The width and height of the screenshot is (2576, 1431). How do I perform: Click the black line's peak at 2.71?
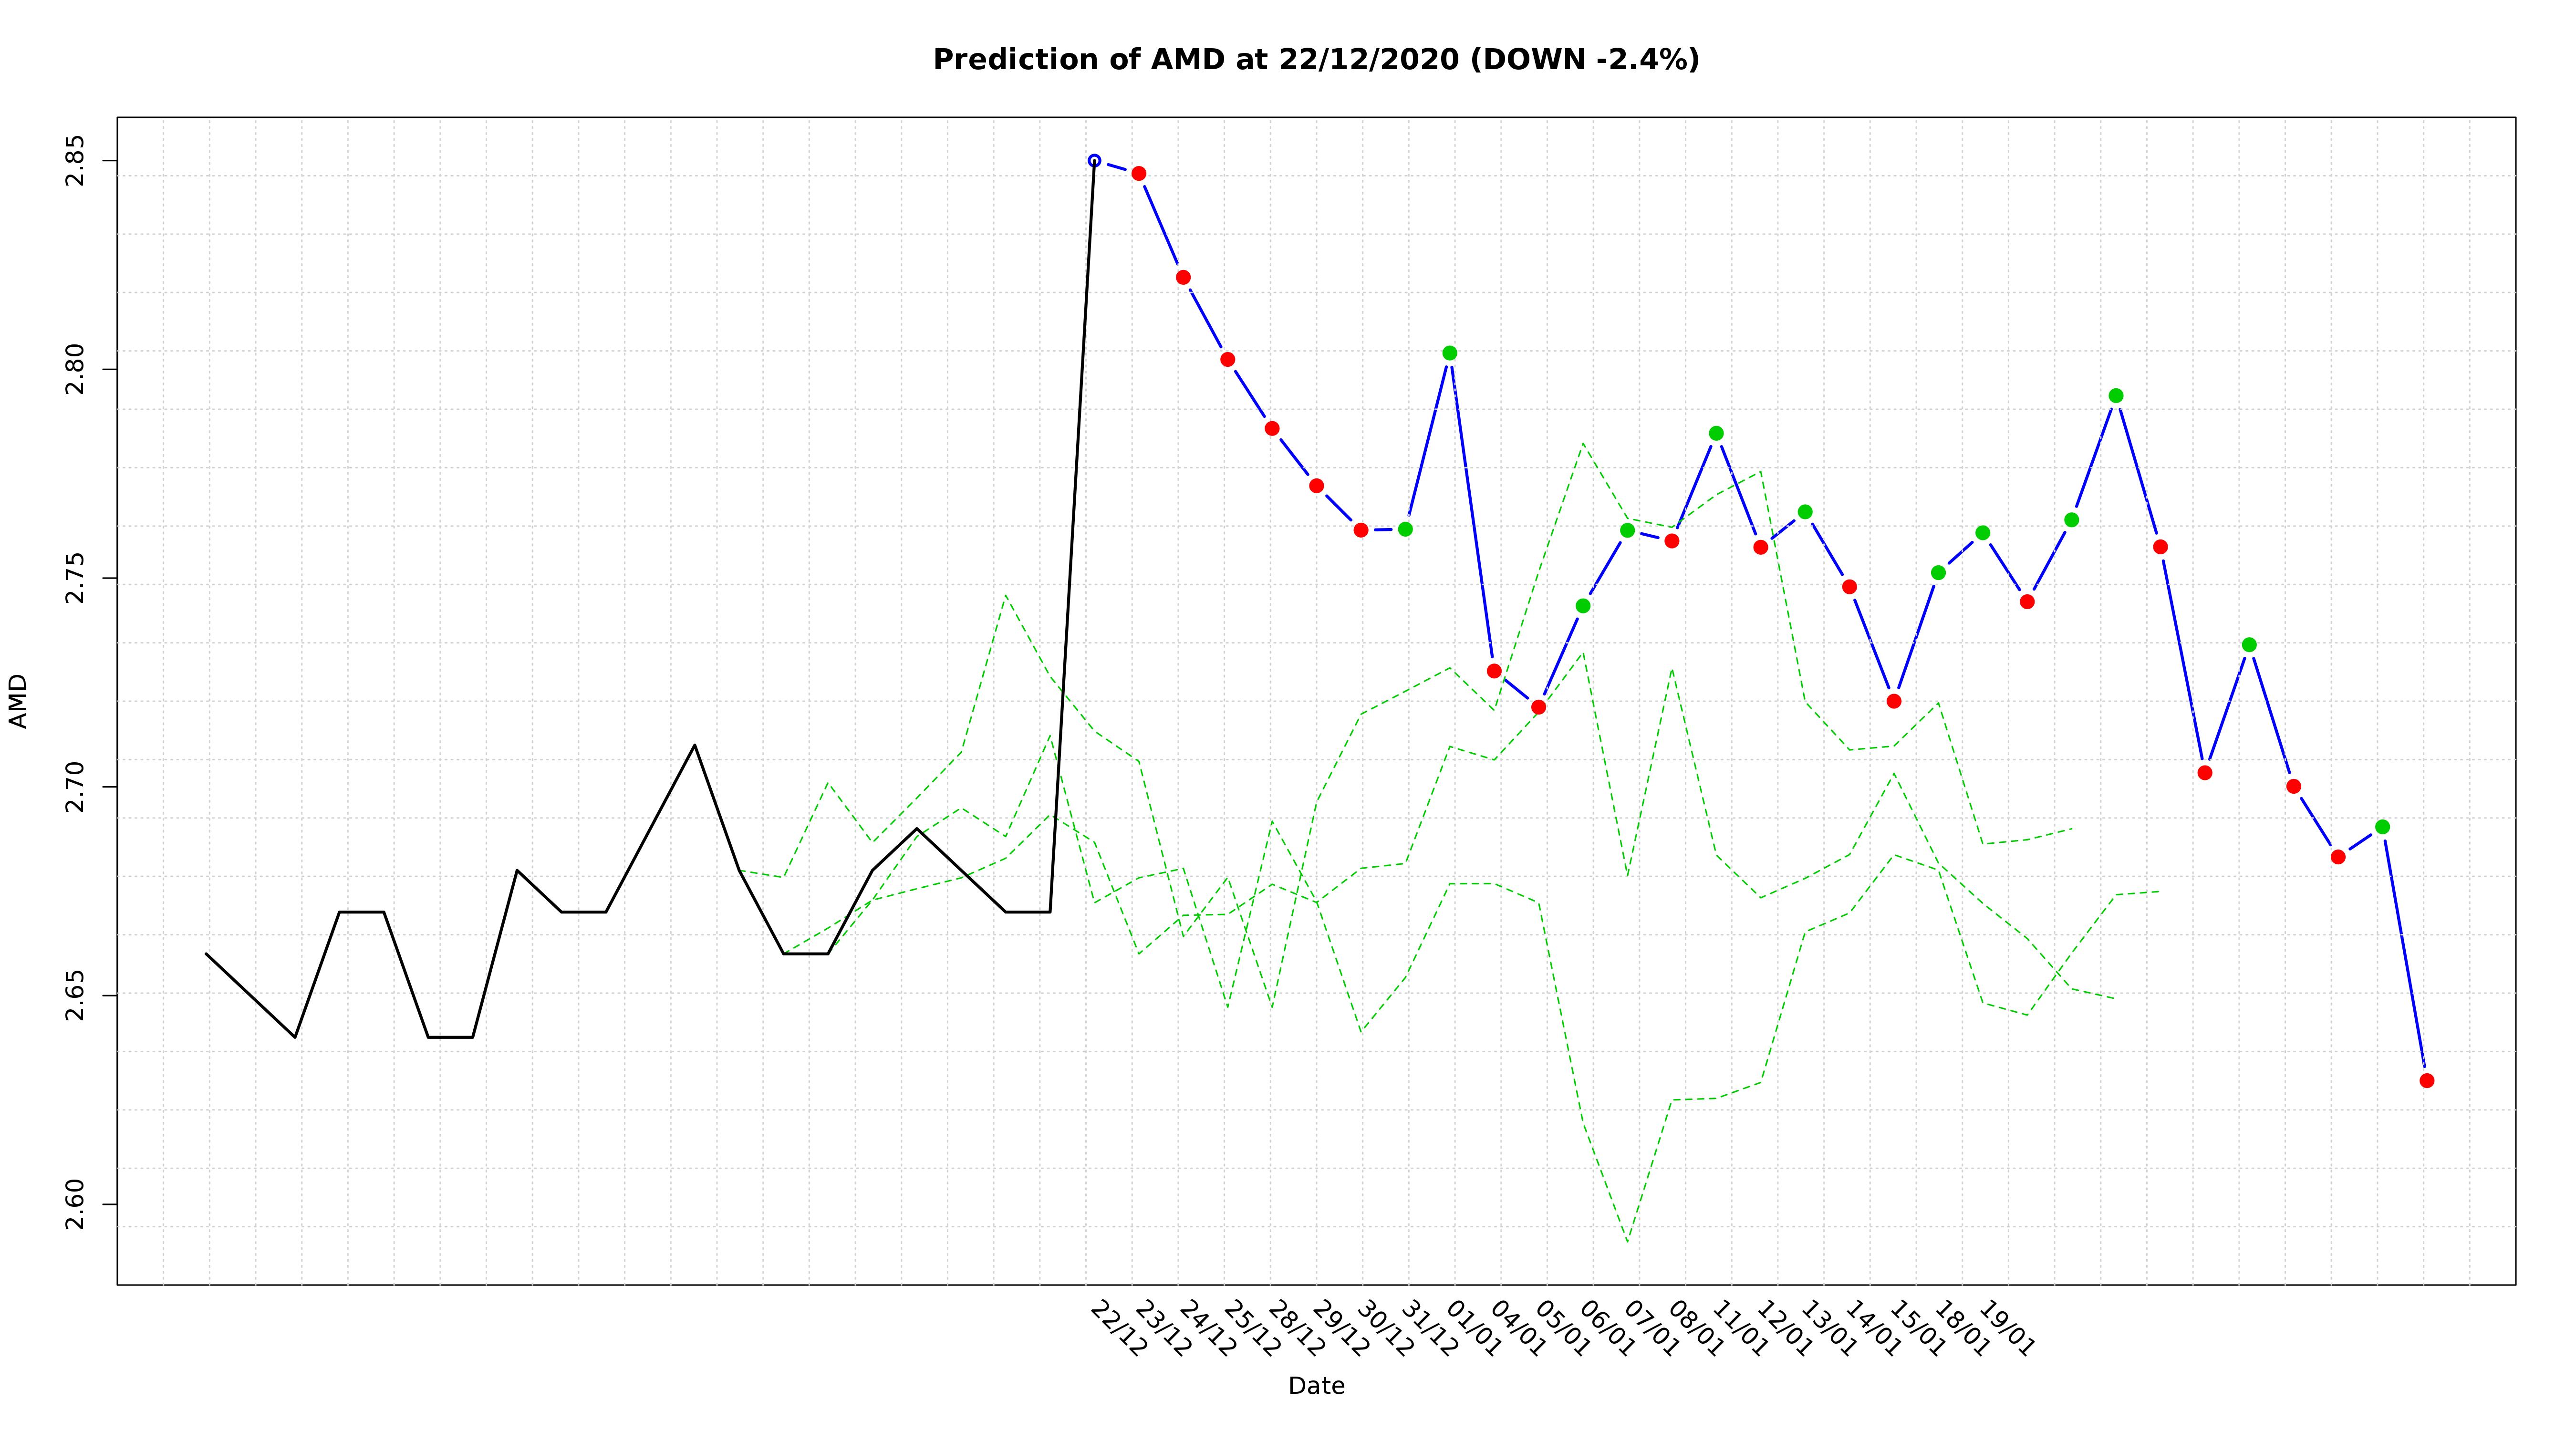coord(694,745)
